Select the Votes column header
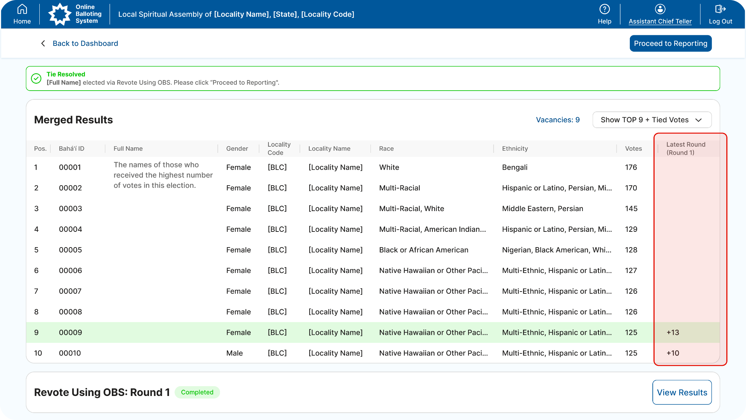 point(633,148)
